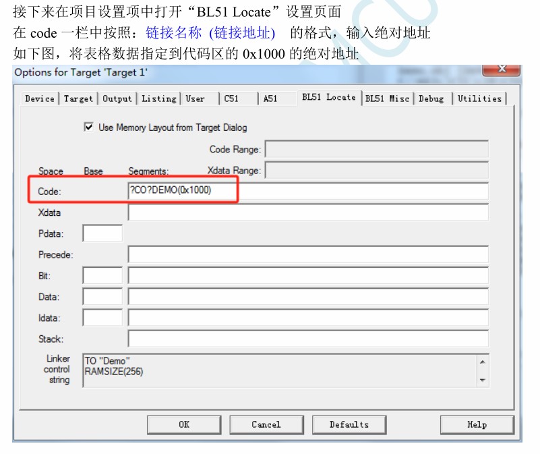Toggle Use Memory Layout from Target Dialog
The height and width of the screenshot is (454, 540).
[x=88, y=127]
